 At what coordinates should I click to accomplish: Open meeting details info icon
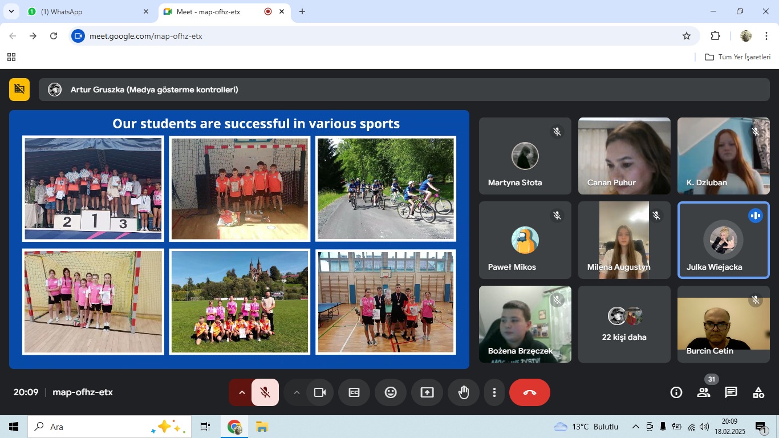pos(676,392)
